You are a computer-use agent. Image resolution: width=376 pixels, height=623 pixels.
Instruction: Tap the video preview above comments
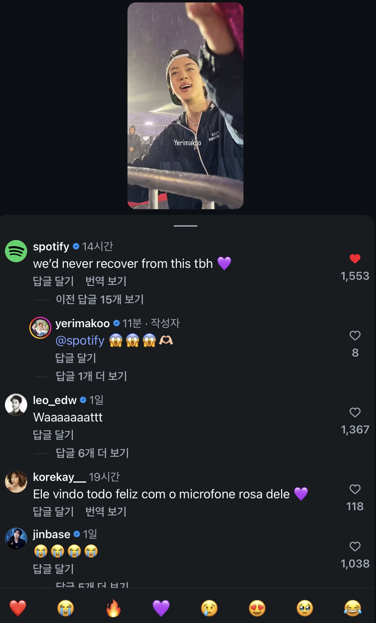185,106
